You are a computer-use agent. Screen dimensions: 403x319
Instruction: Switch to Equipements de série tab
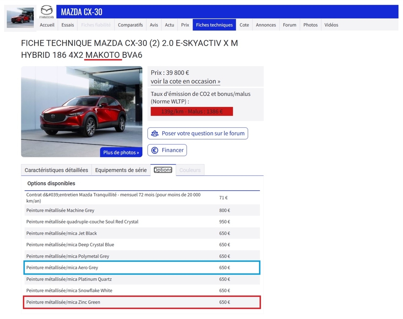click(121, 170)
